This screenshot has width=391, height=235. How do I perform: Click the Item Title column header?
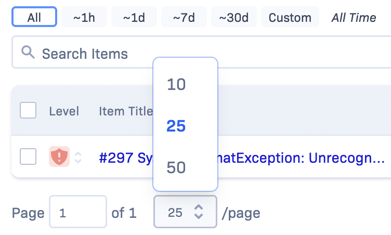[x=125, y=111]
